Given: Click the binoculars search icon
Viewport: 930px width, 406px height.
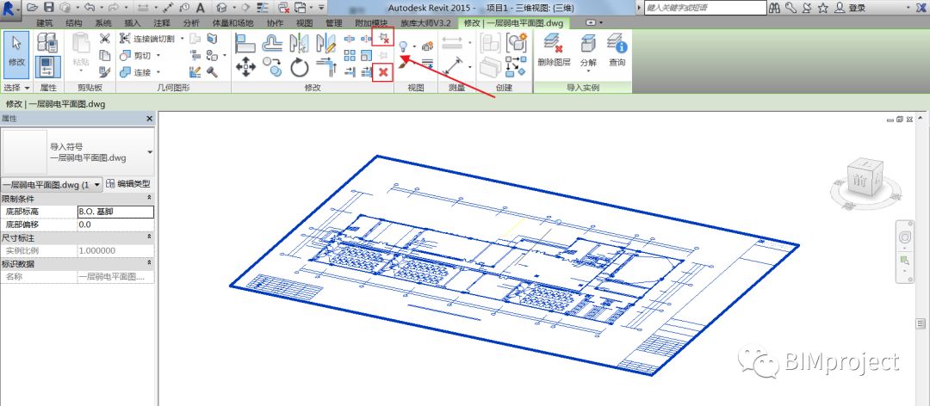Looking at the screenshot, I should (775, 8).
